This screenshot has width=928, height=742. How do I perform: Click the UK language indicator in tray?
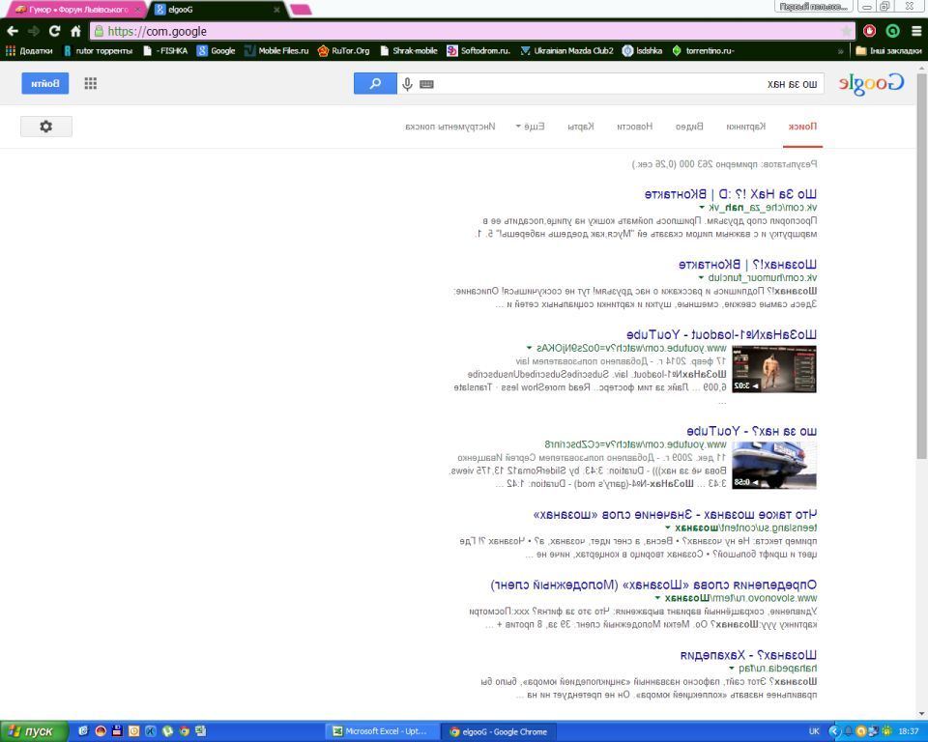tap(814, 731)
